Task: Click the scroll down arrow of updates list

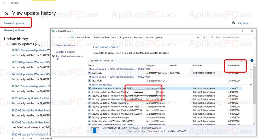Action: point(255,124)
